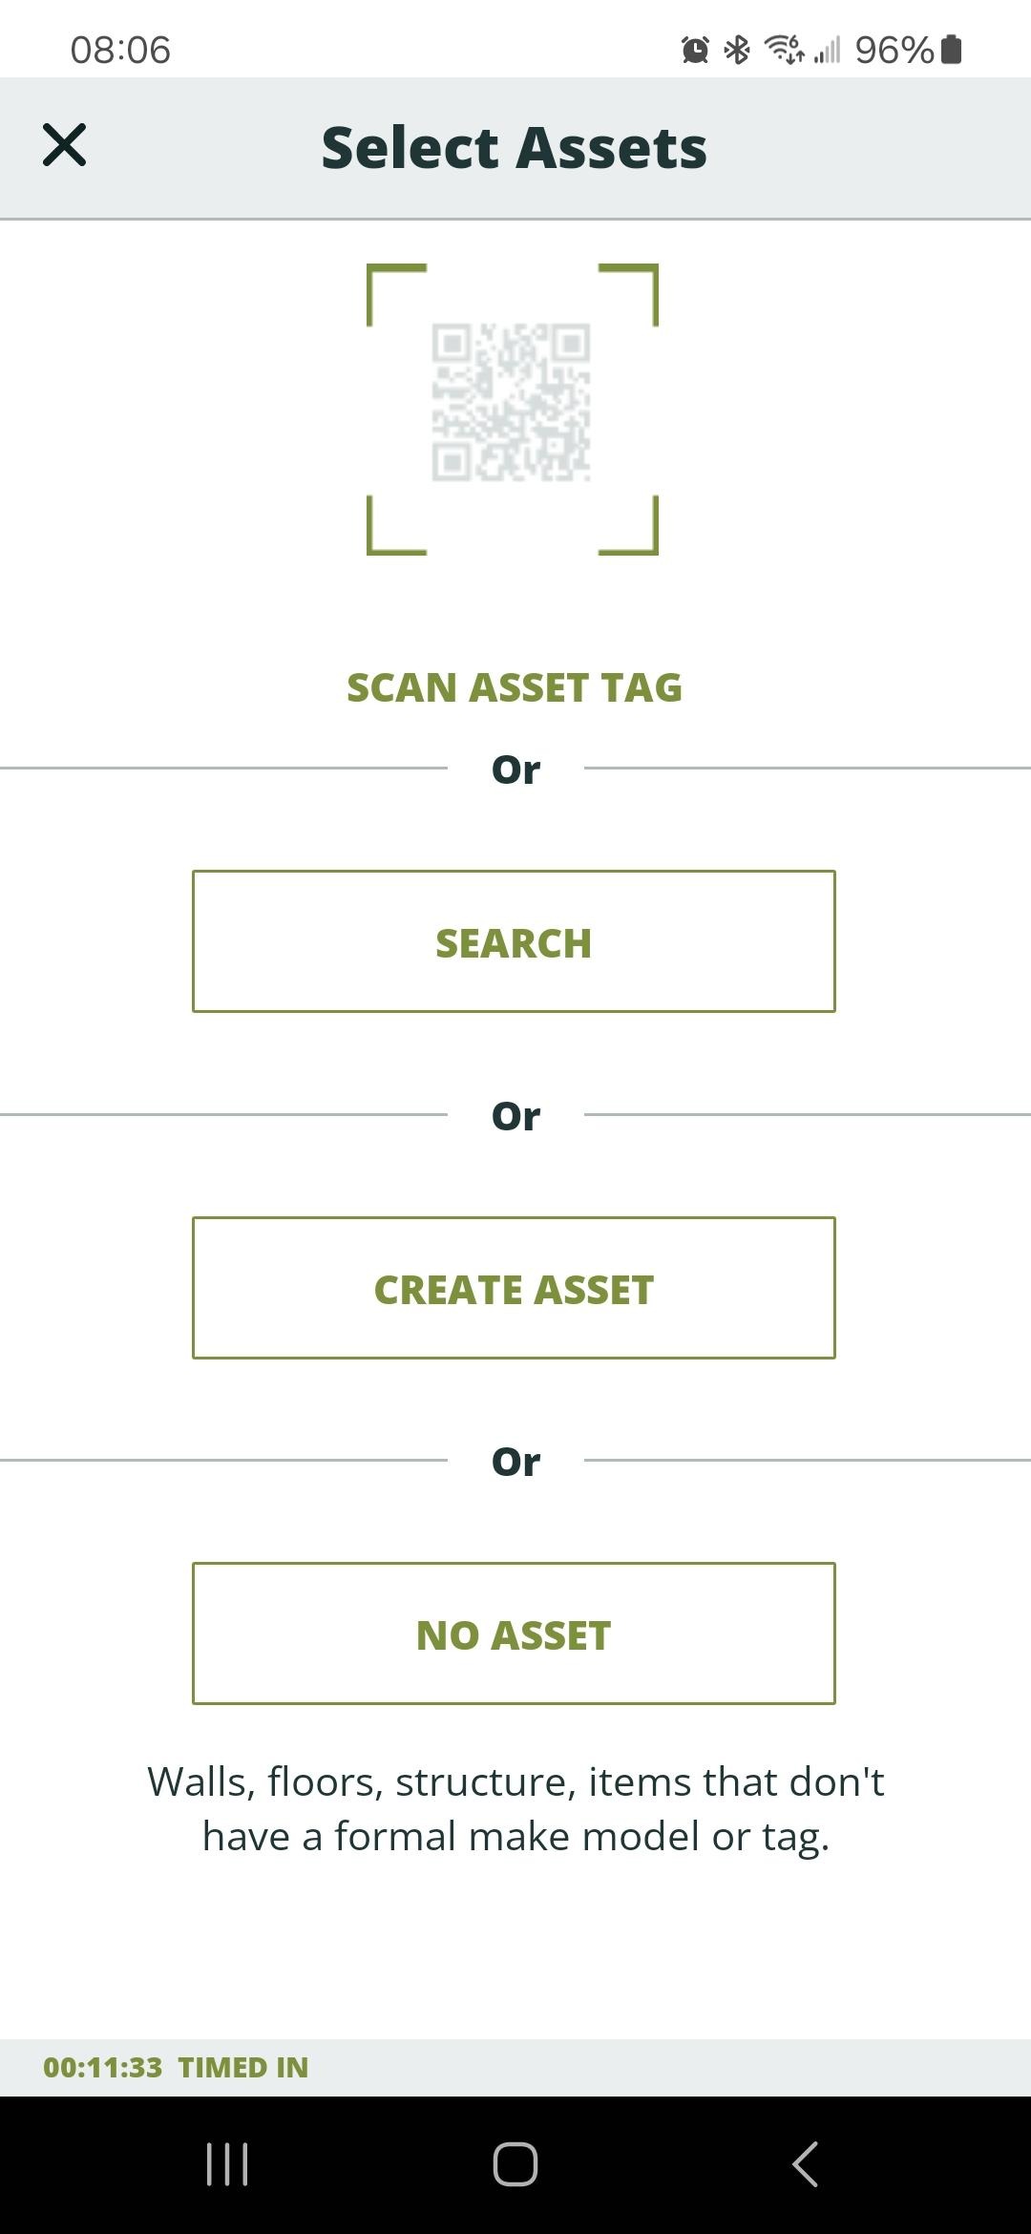This screenshot has height=2234, width=1031.
Task: Tap the cellular signal strength icon
Action: [828, 50]
